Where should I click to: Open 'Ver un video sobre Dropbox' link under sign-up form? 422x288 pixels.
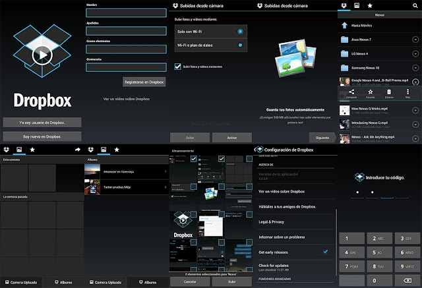click(127, 99)
